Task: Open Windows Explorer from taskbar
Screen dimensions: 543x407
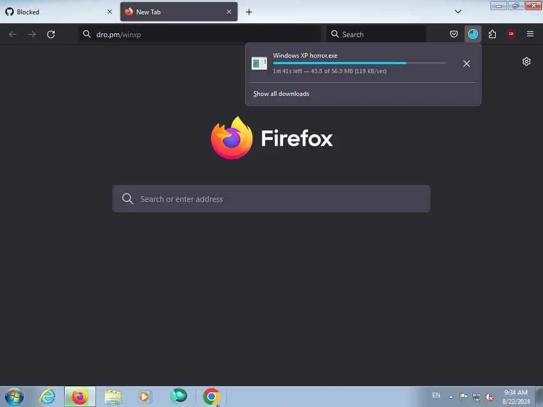Action: tap(113, 397)
